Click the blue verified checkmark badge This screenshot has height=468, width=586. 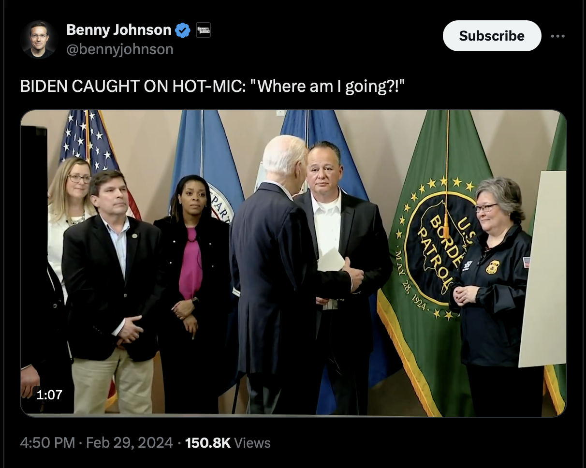point(182,30)
